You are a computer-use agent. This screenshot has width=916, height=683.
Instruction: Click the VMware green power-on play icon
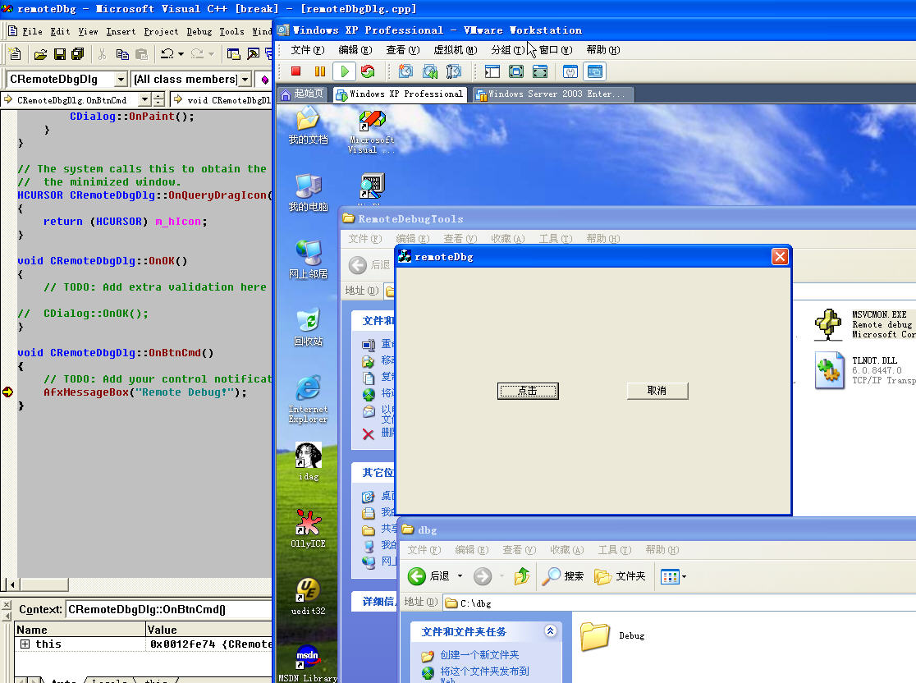click(x=345, y=71)
